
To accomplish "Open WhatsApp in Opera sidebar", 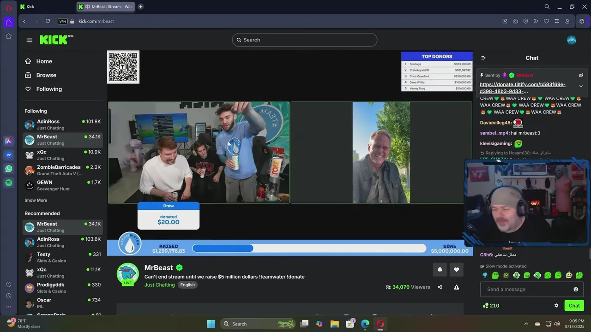I will pyautogui.click(x=9, y=169).
